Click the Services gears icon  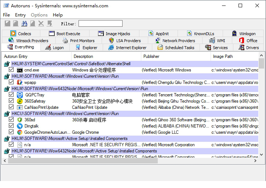(208, 47)
